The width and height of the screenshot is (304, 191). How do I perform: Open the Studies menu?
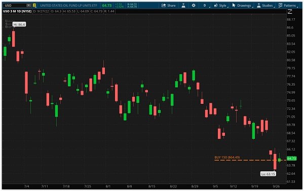(x=265, y=6)
